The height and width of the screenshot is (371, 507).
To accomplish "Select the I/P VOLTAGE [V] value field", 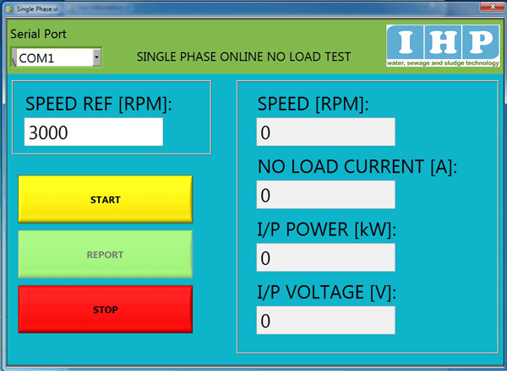I will (x=325, y=320).
